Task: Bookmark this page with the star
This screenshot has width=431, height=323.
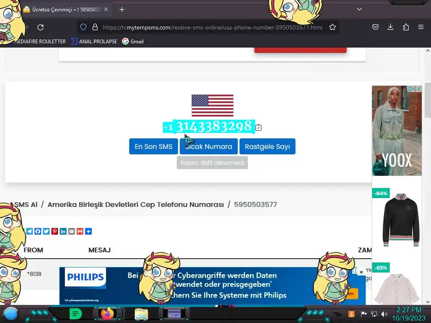Action: click(x=333, y=27)
